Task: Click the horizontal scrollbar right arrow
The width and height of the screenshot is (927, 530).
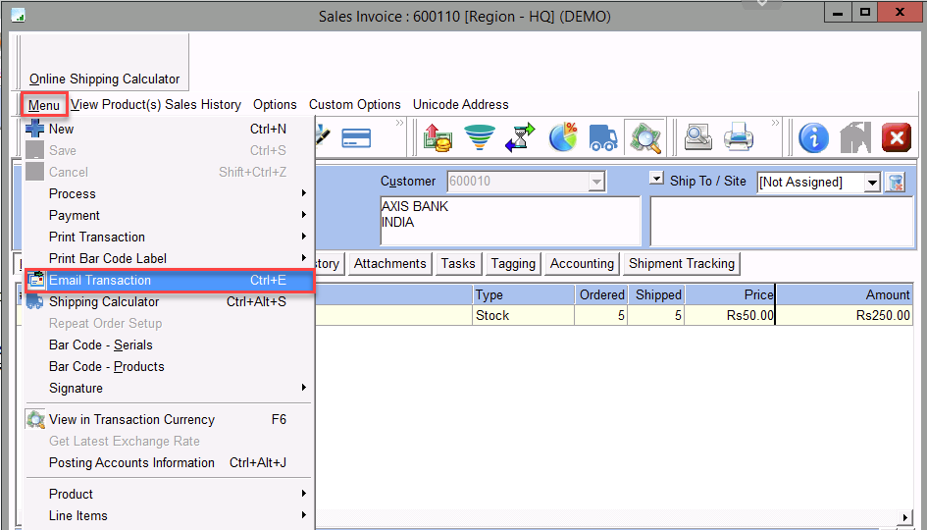Action: click(x=906, y=517)
